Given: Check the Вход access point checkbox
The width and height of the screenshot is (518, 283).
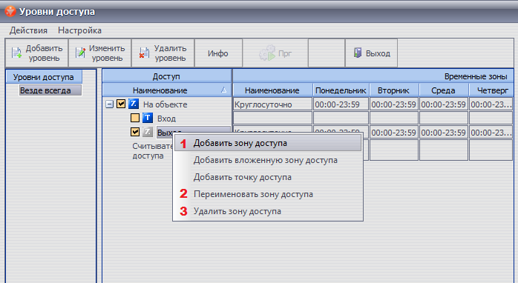Looking at the screenshot, I should (135, 118).
